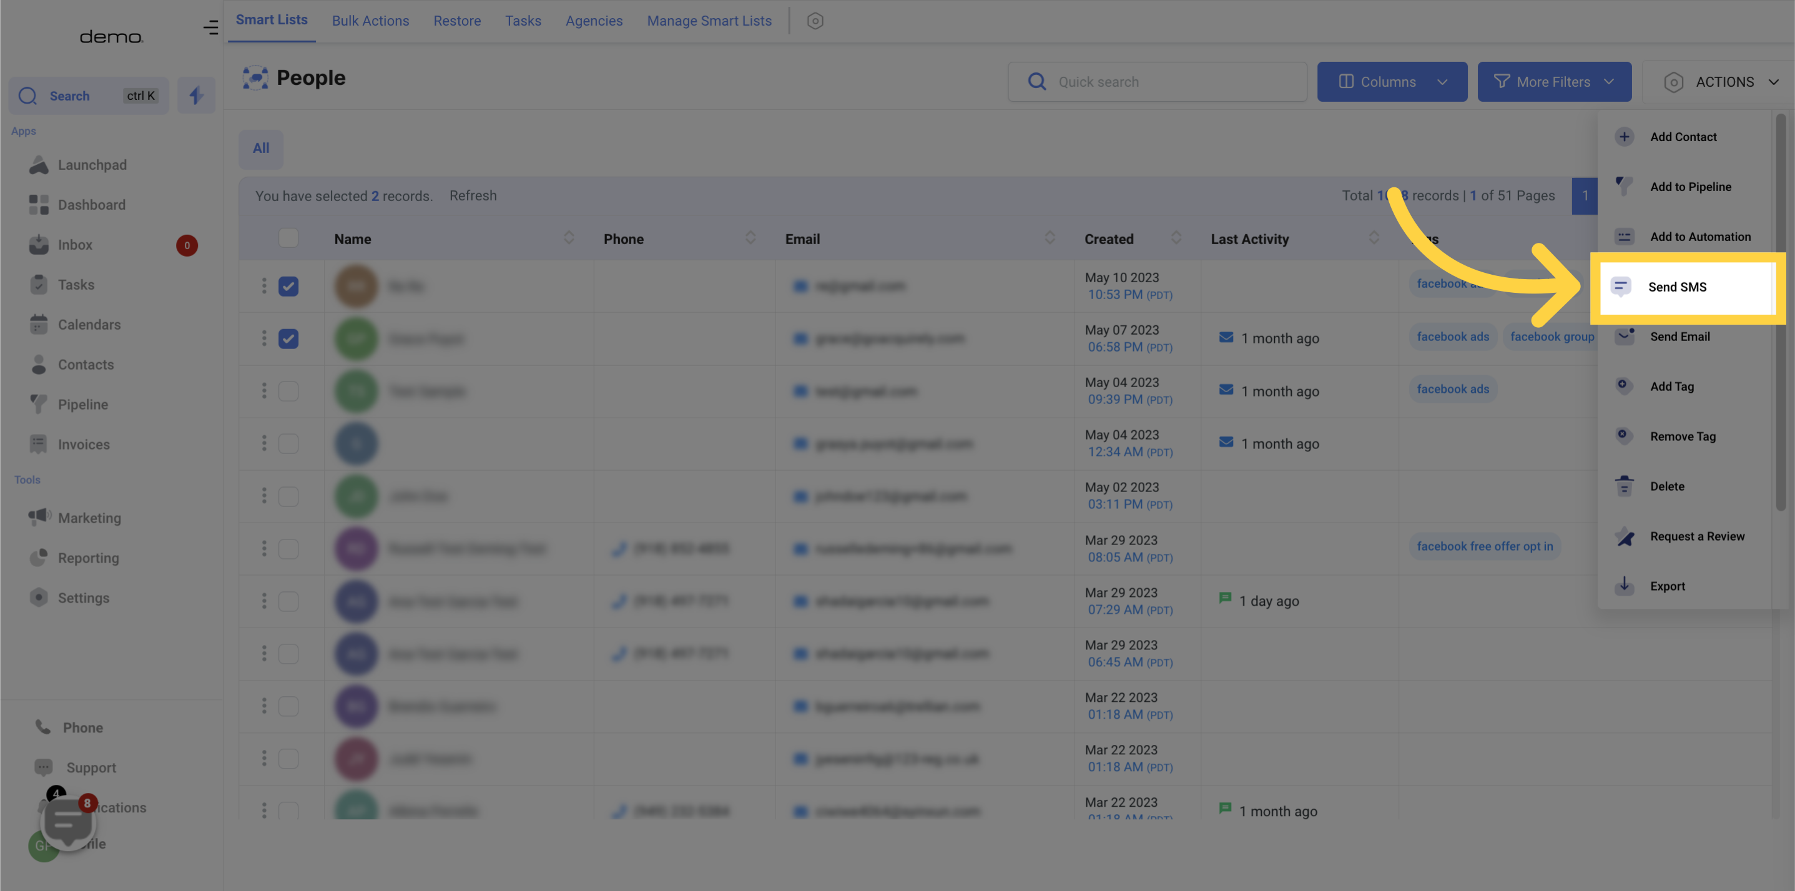
Task: Check the Mar 29 2023 08:05 AM row
Action: click(x=288, y=548)
